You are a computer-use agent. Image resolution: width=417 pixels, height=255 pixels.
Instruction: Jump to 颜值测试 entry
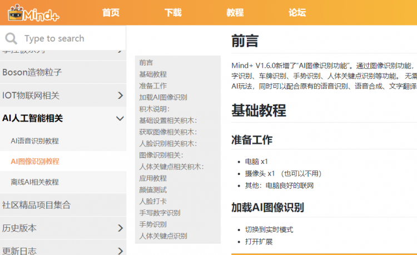[153, 190]
